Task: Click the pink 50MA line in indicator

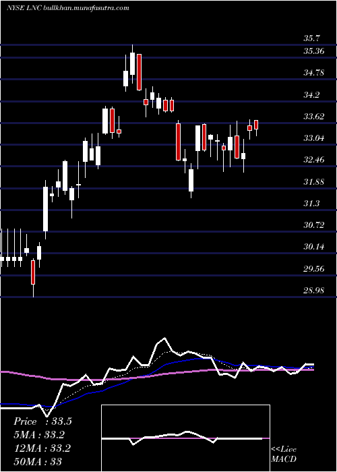Action: coord(156,374)
